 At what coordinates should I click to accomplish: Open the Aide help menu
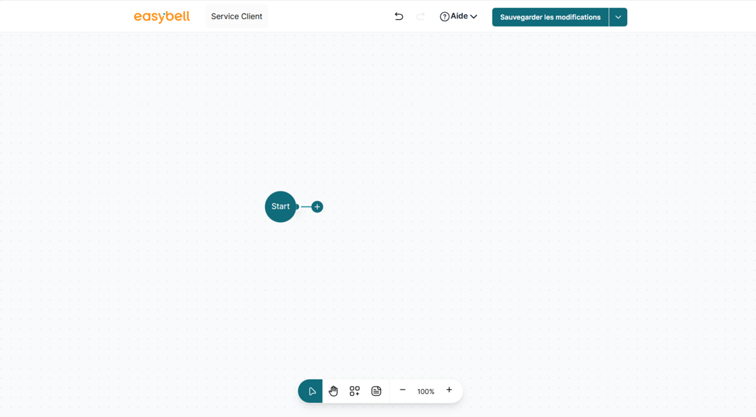tap(458, 17)
